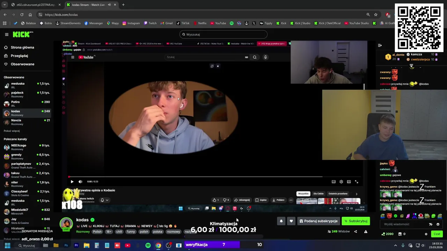
Task: Click the Polish tag chip
Action: click(97, 231)
